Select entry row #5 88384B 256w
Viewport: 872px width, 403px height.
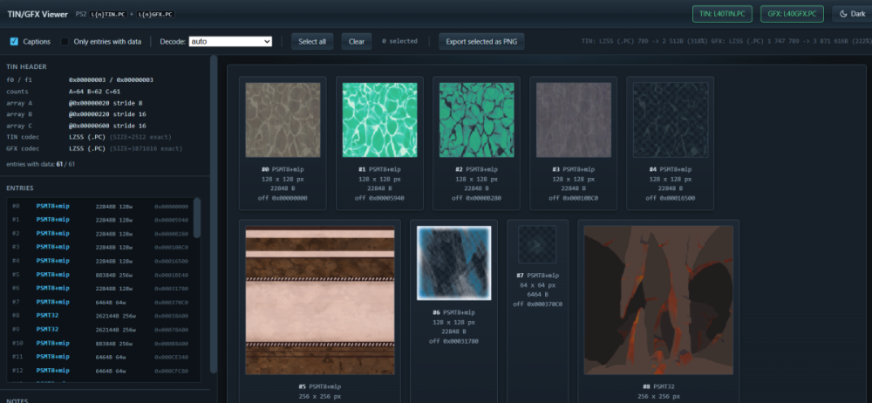100,275
